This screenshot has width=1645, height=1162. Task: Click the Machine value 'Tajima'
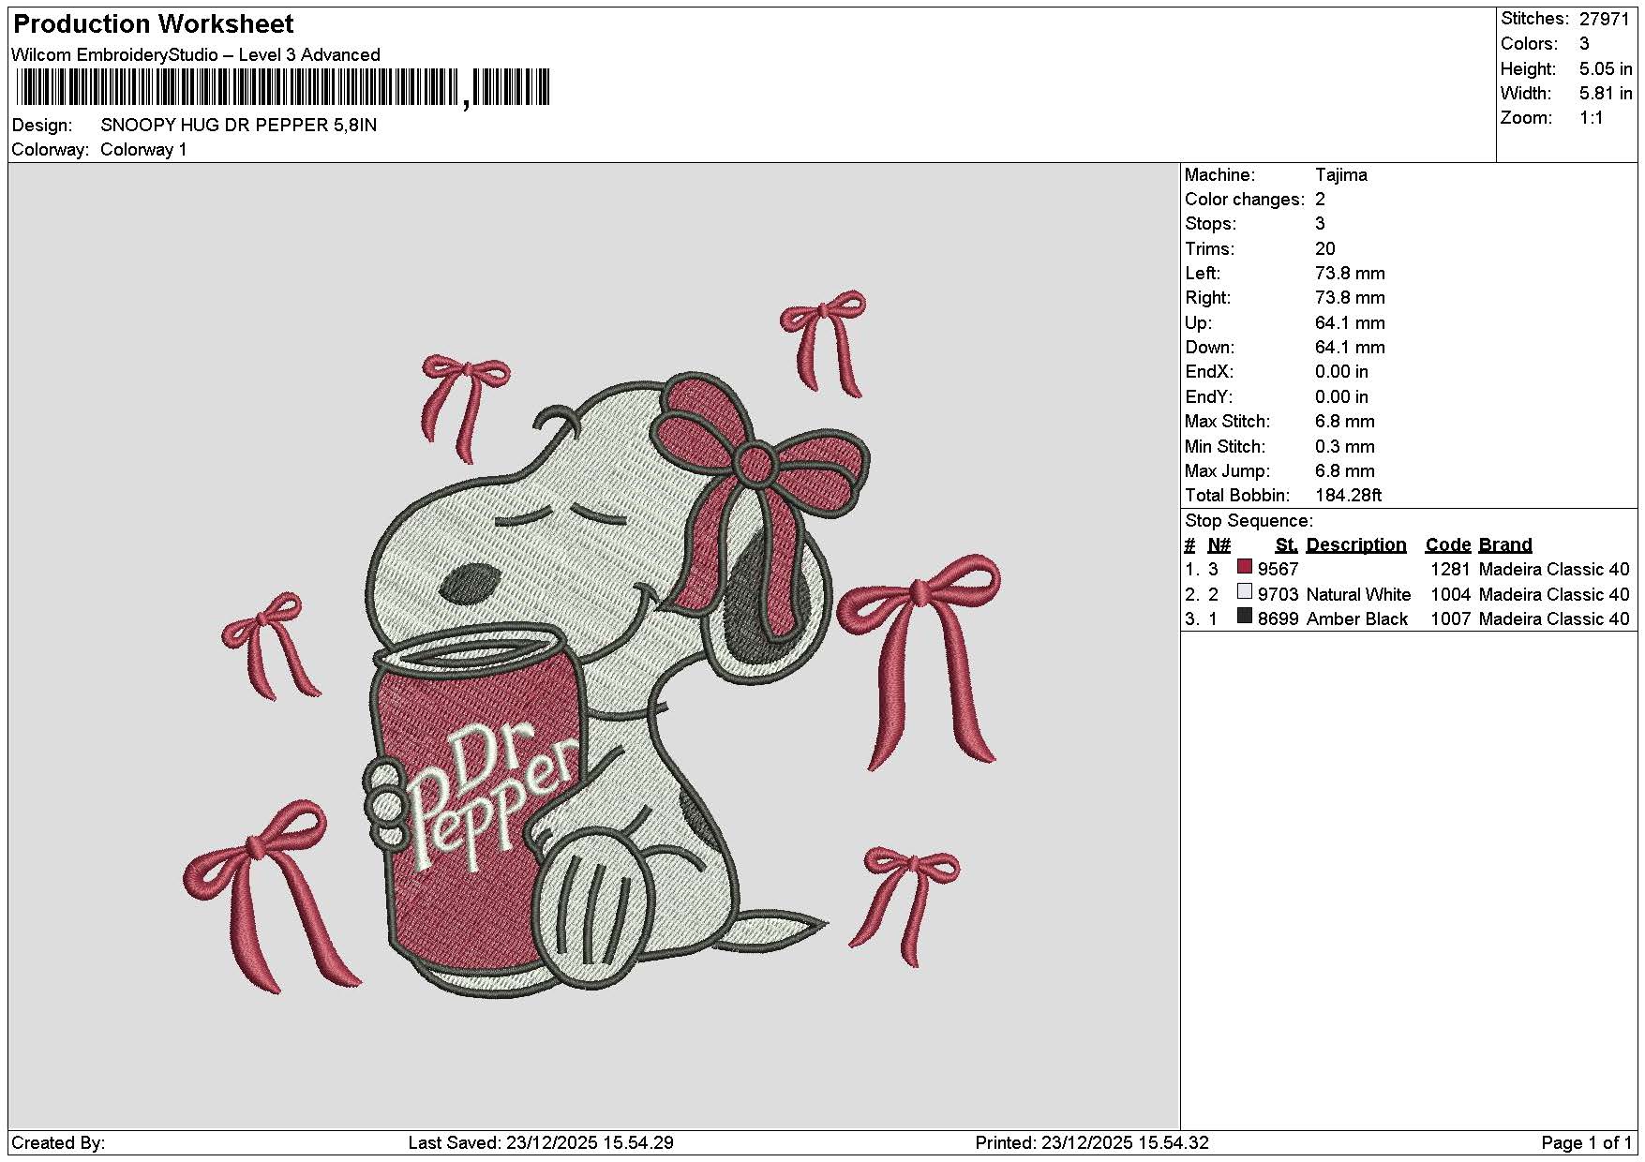1341,175
